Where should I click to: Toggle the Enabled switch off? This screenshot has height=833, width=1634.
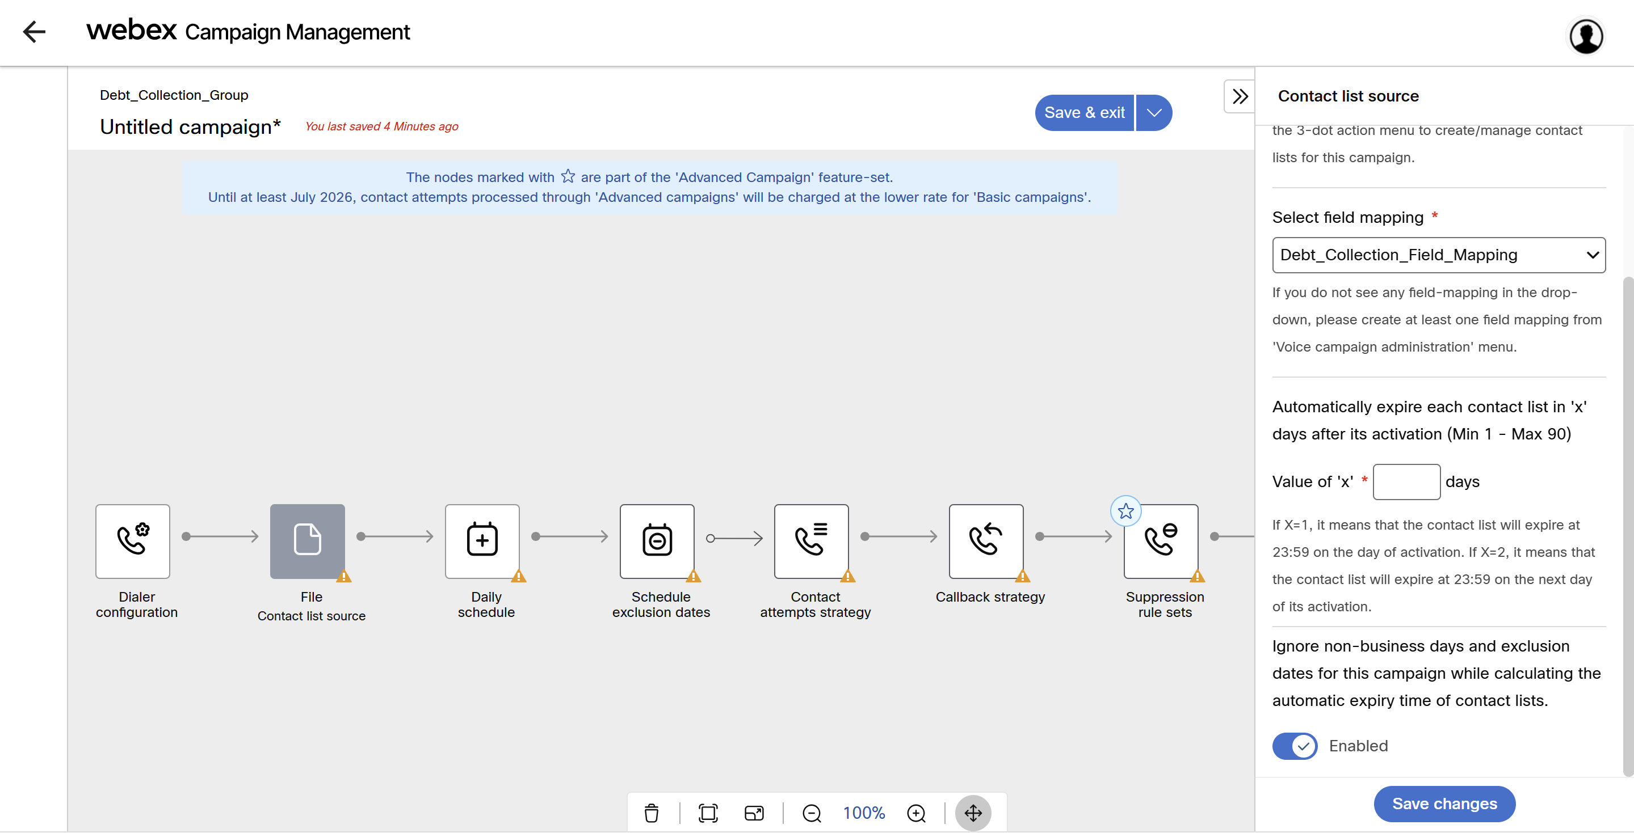[1295, 746]
